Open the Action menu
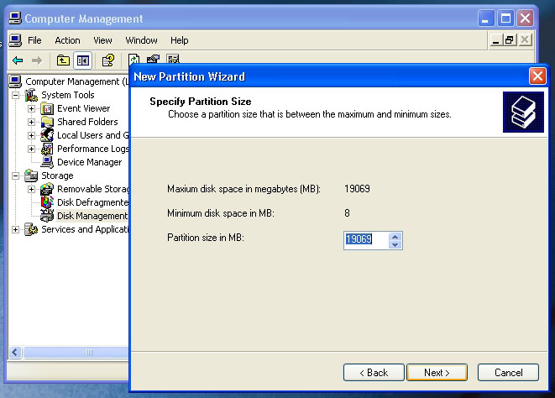This screenshot has height=398, width=555. click(67, 40)
